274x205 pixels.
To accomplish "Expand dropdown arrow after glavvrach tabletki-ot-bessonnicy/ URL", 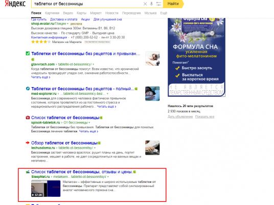I will pyautogui.click(x=94, y=65).
